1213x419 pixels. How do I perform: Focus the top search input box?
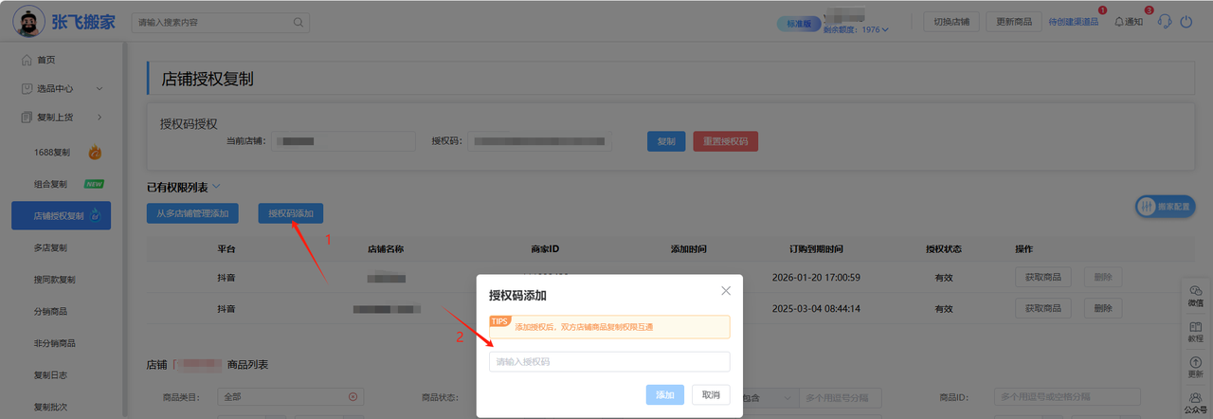[x=220, y=21]
